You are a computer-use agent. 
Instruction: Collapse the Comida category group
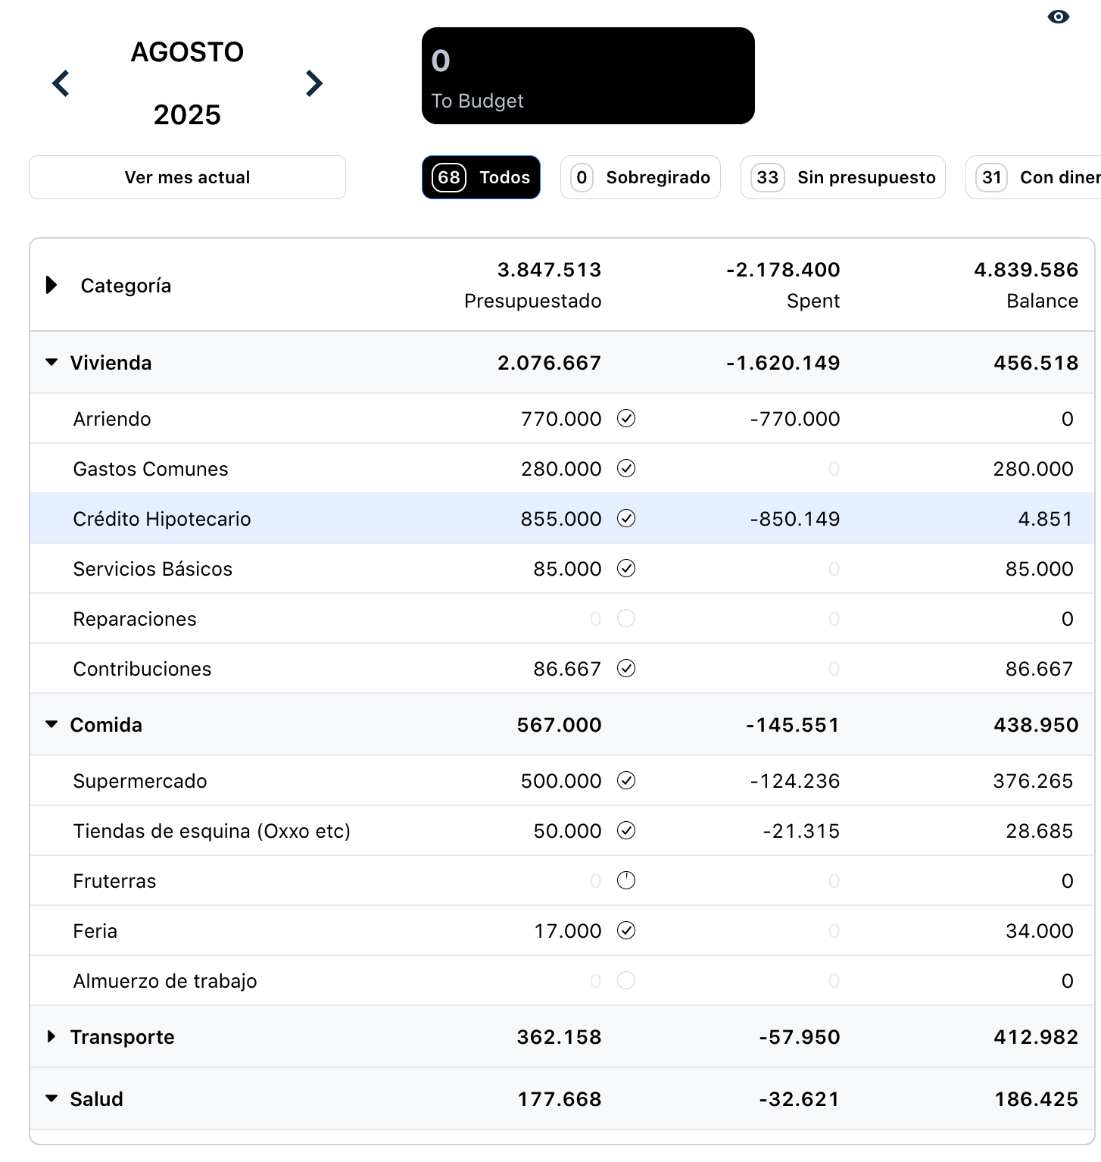pyautogui.click(x=51, y=724)
